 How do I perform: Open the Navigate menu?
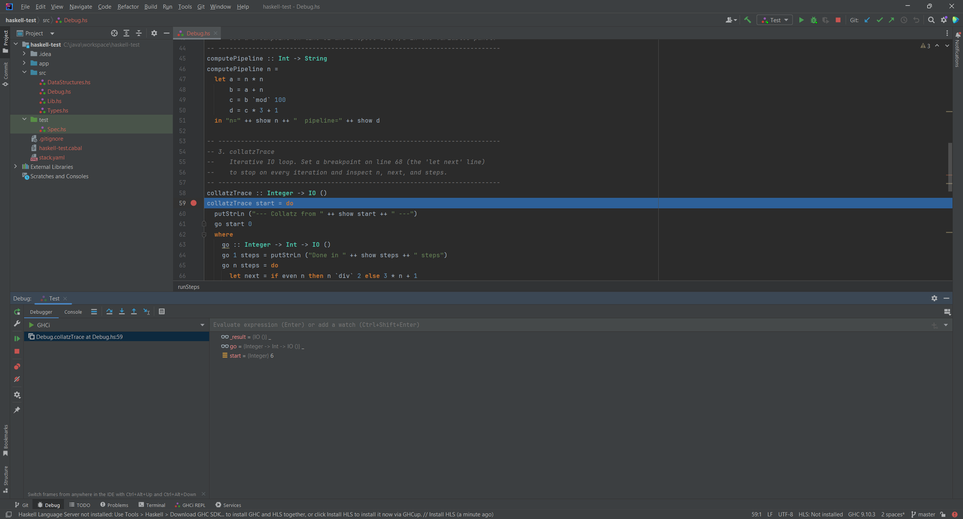(x=81, y=7)
